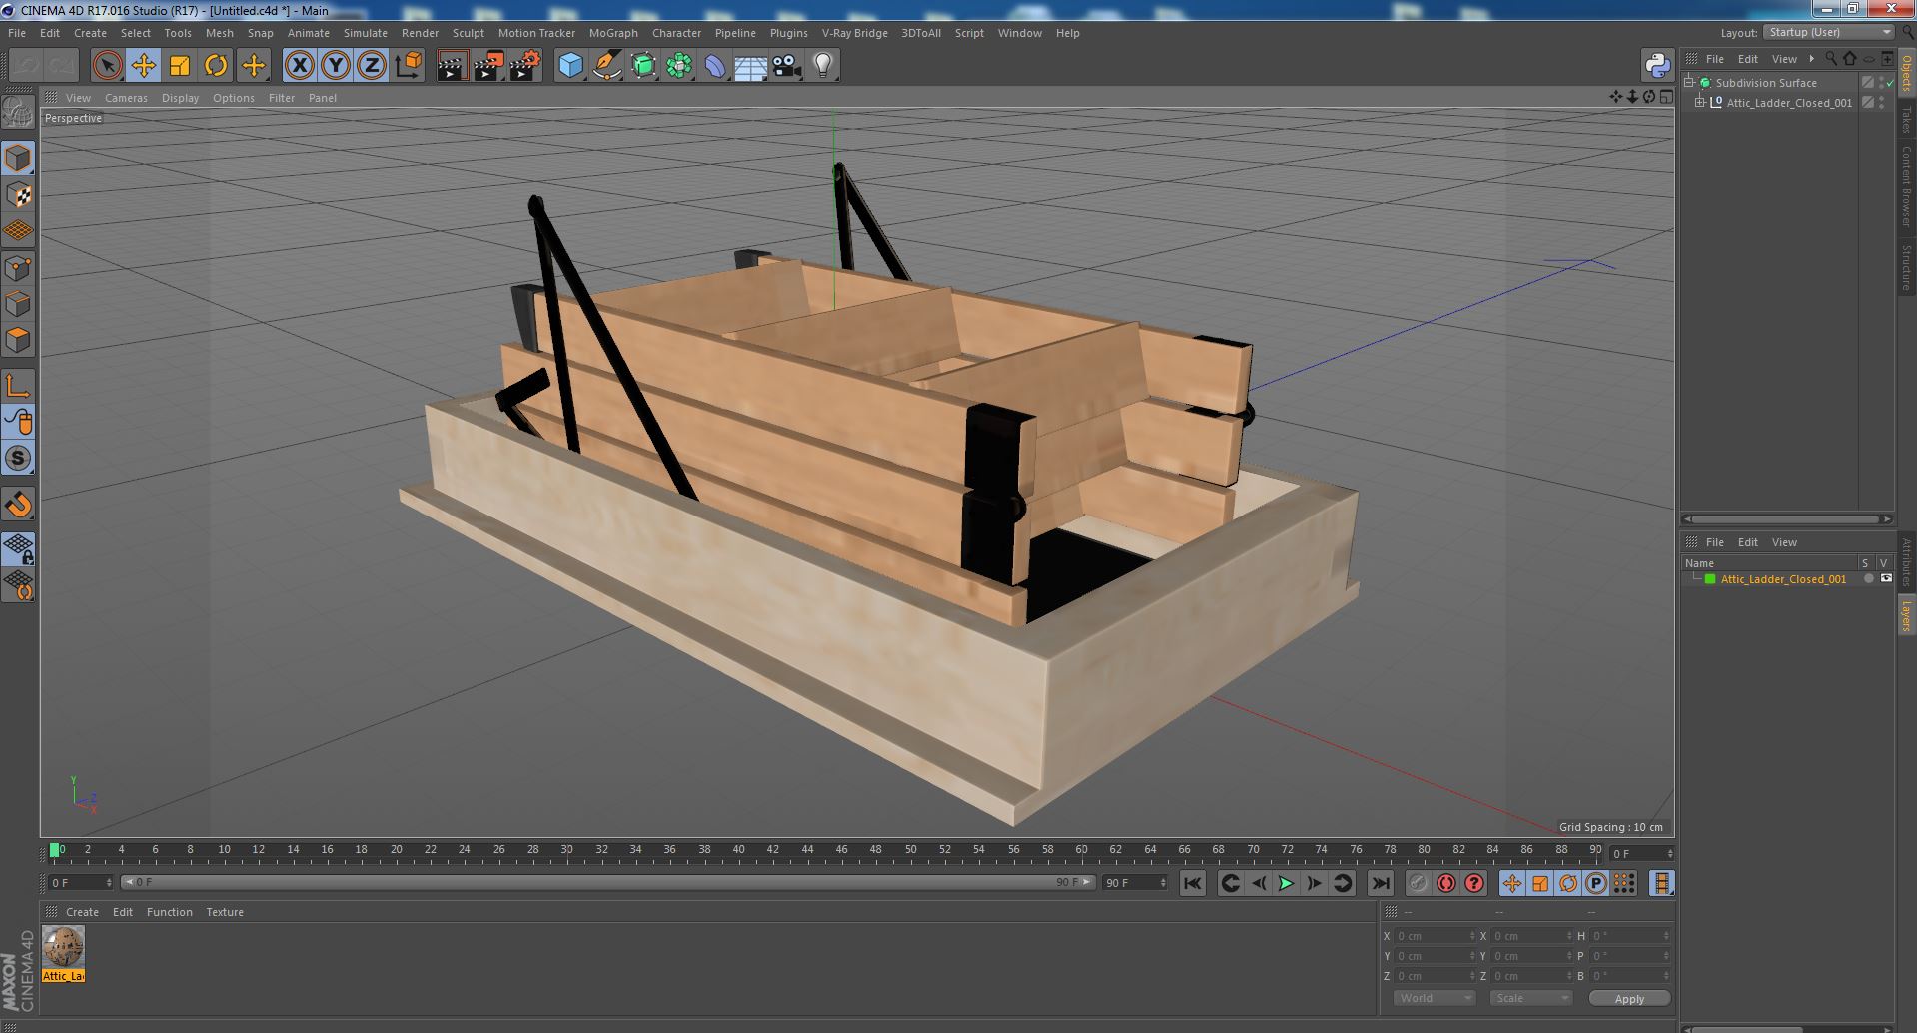Open the Layers side tab
1917x1033 pixels.
pyautogui.click(x=1907, y=616)
